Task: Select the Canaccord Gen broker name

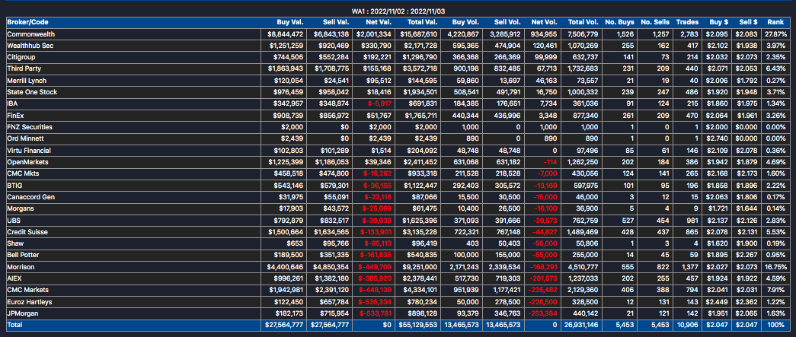Action: coord(30,197)
